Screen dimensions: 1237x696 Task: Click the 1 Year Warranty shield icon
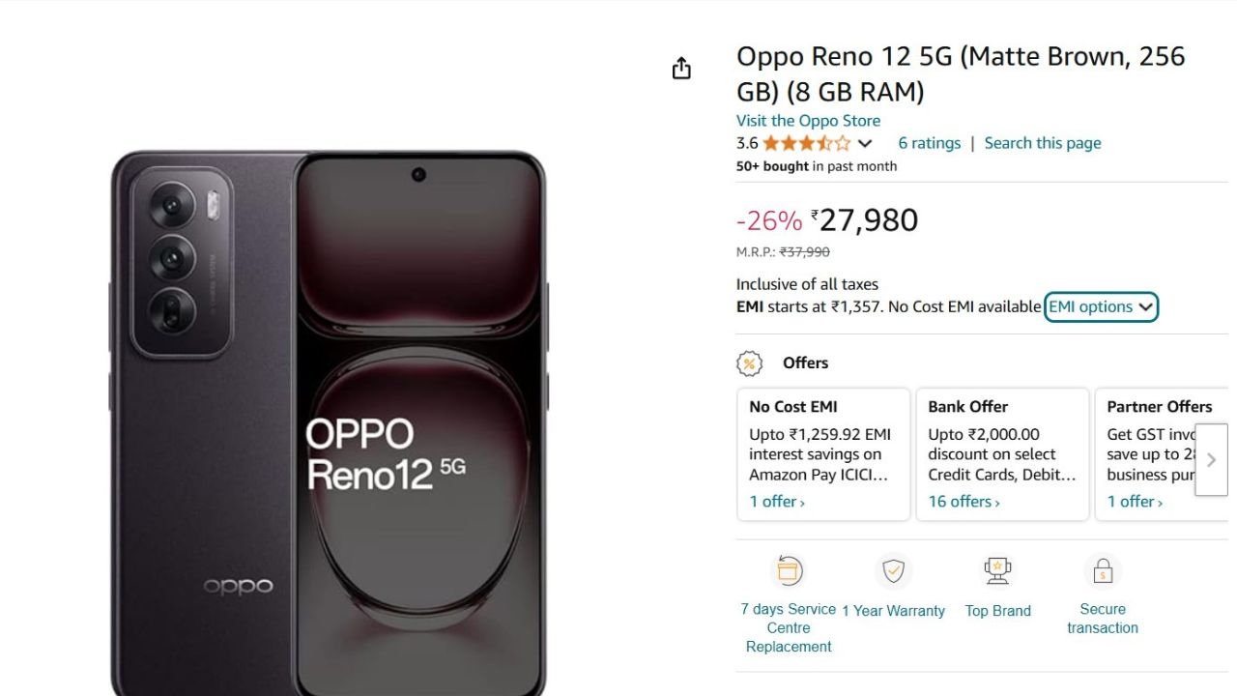(x=894, y=571)
